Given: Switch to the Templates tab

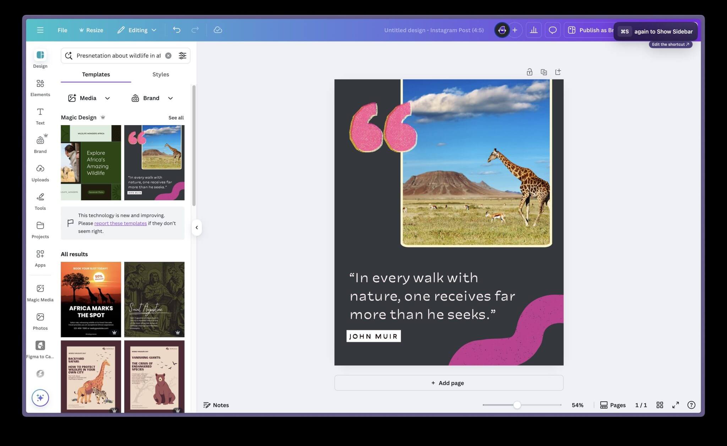Looking at the screenshot, I should [x=95, y=74].
